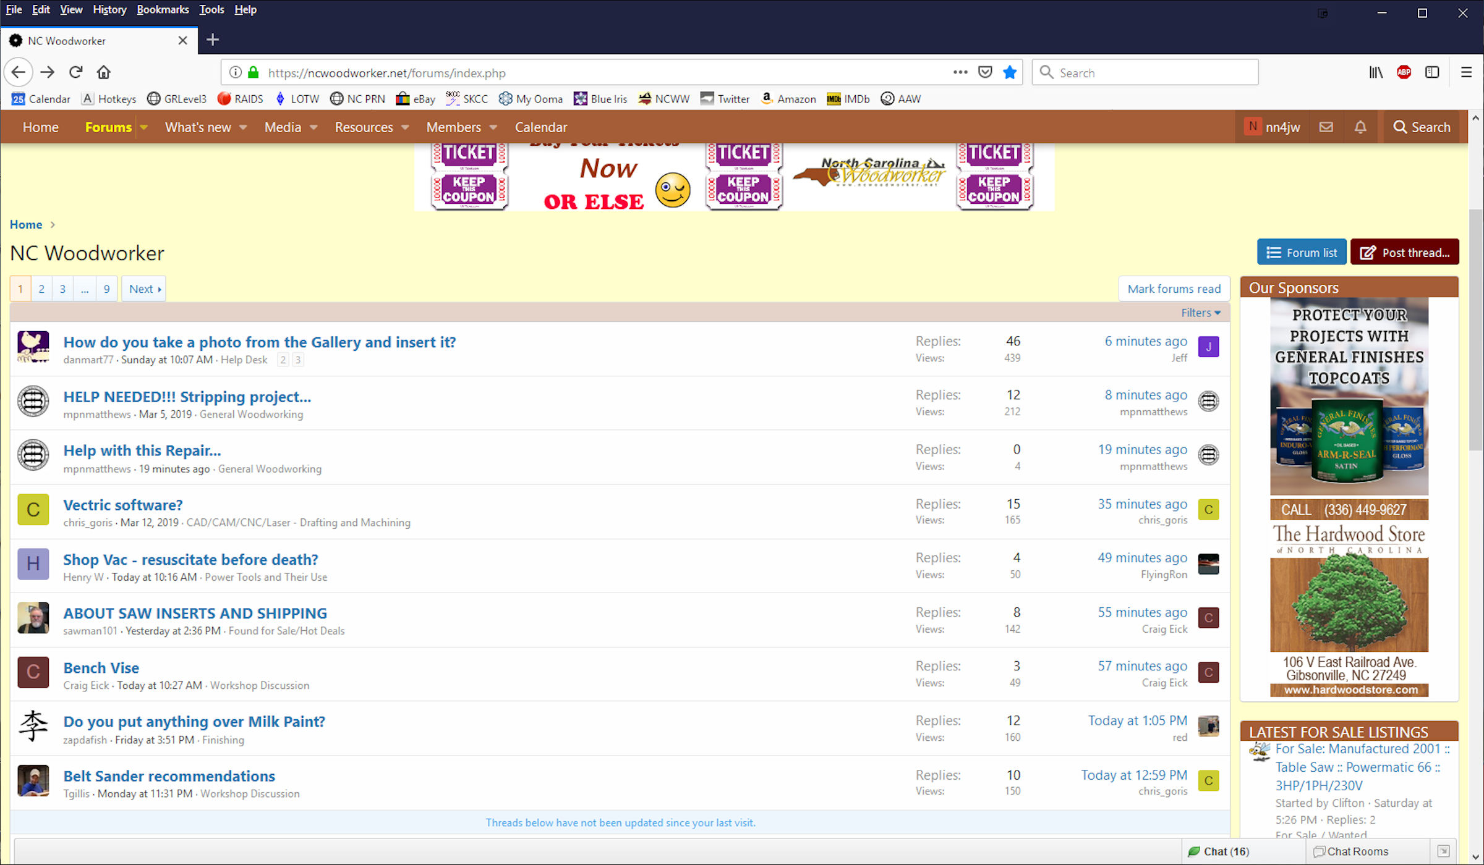The height and width of the screenshot is (865, 1484).
Task: Open the IMDb bookmark
Action: tap(848, 99)
